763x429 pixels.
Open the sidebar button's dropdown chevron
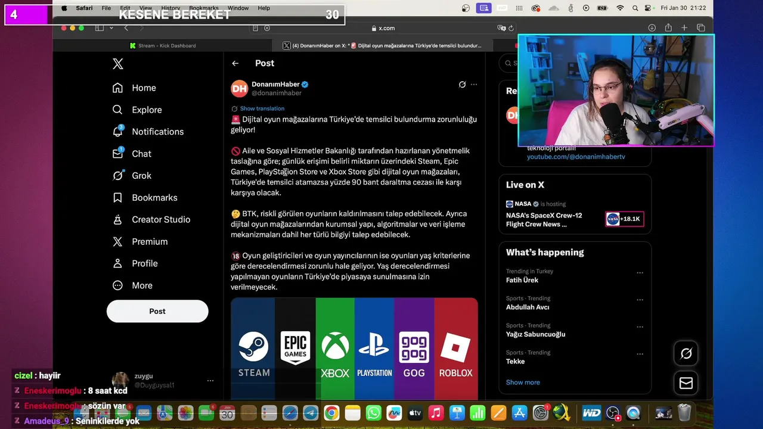tap(111, 28)
